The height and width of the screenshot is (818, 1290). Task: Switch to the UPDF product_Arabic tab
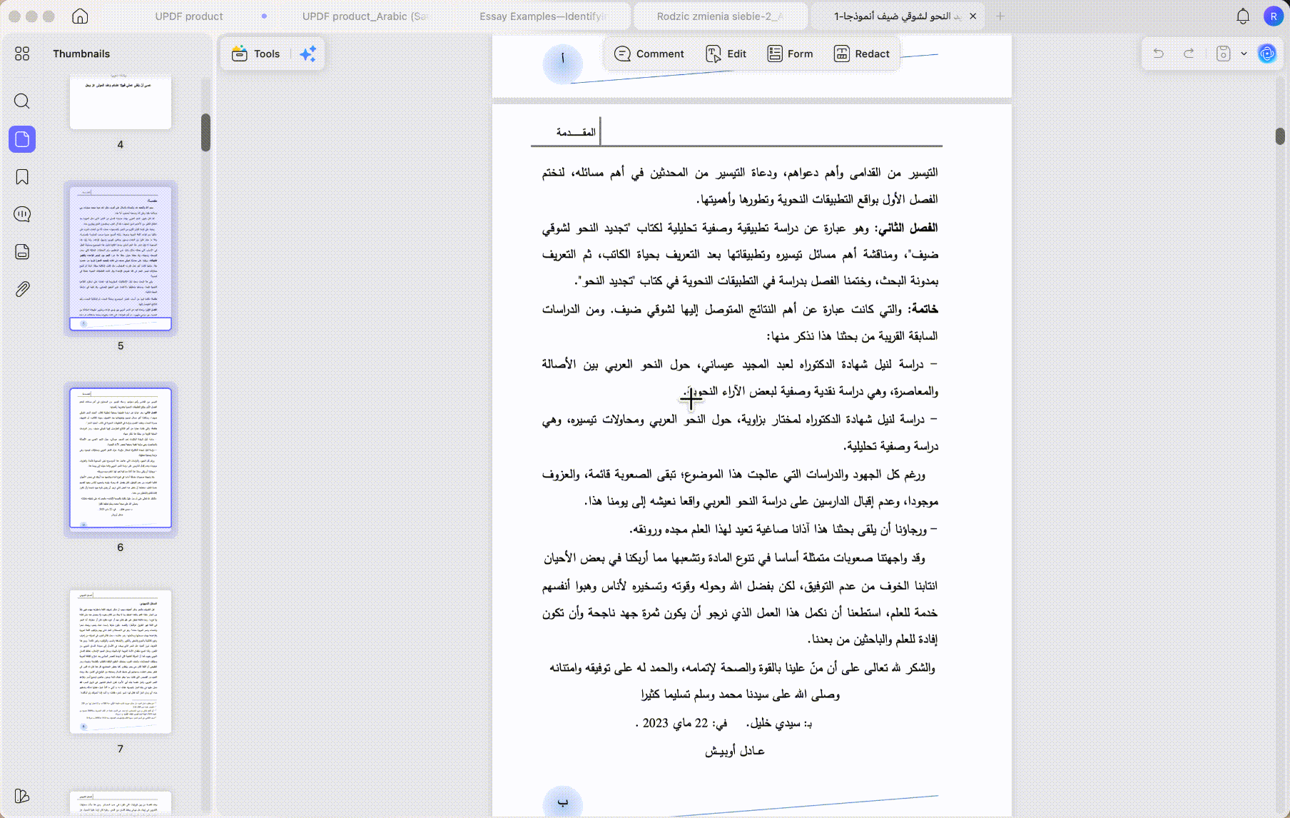(x=365, y=16)
